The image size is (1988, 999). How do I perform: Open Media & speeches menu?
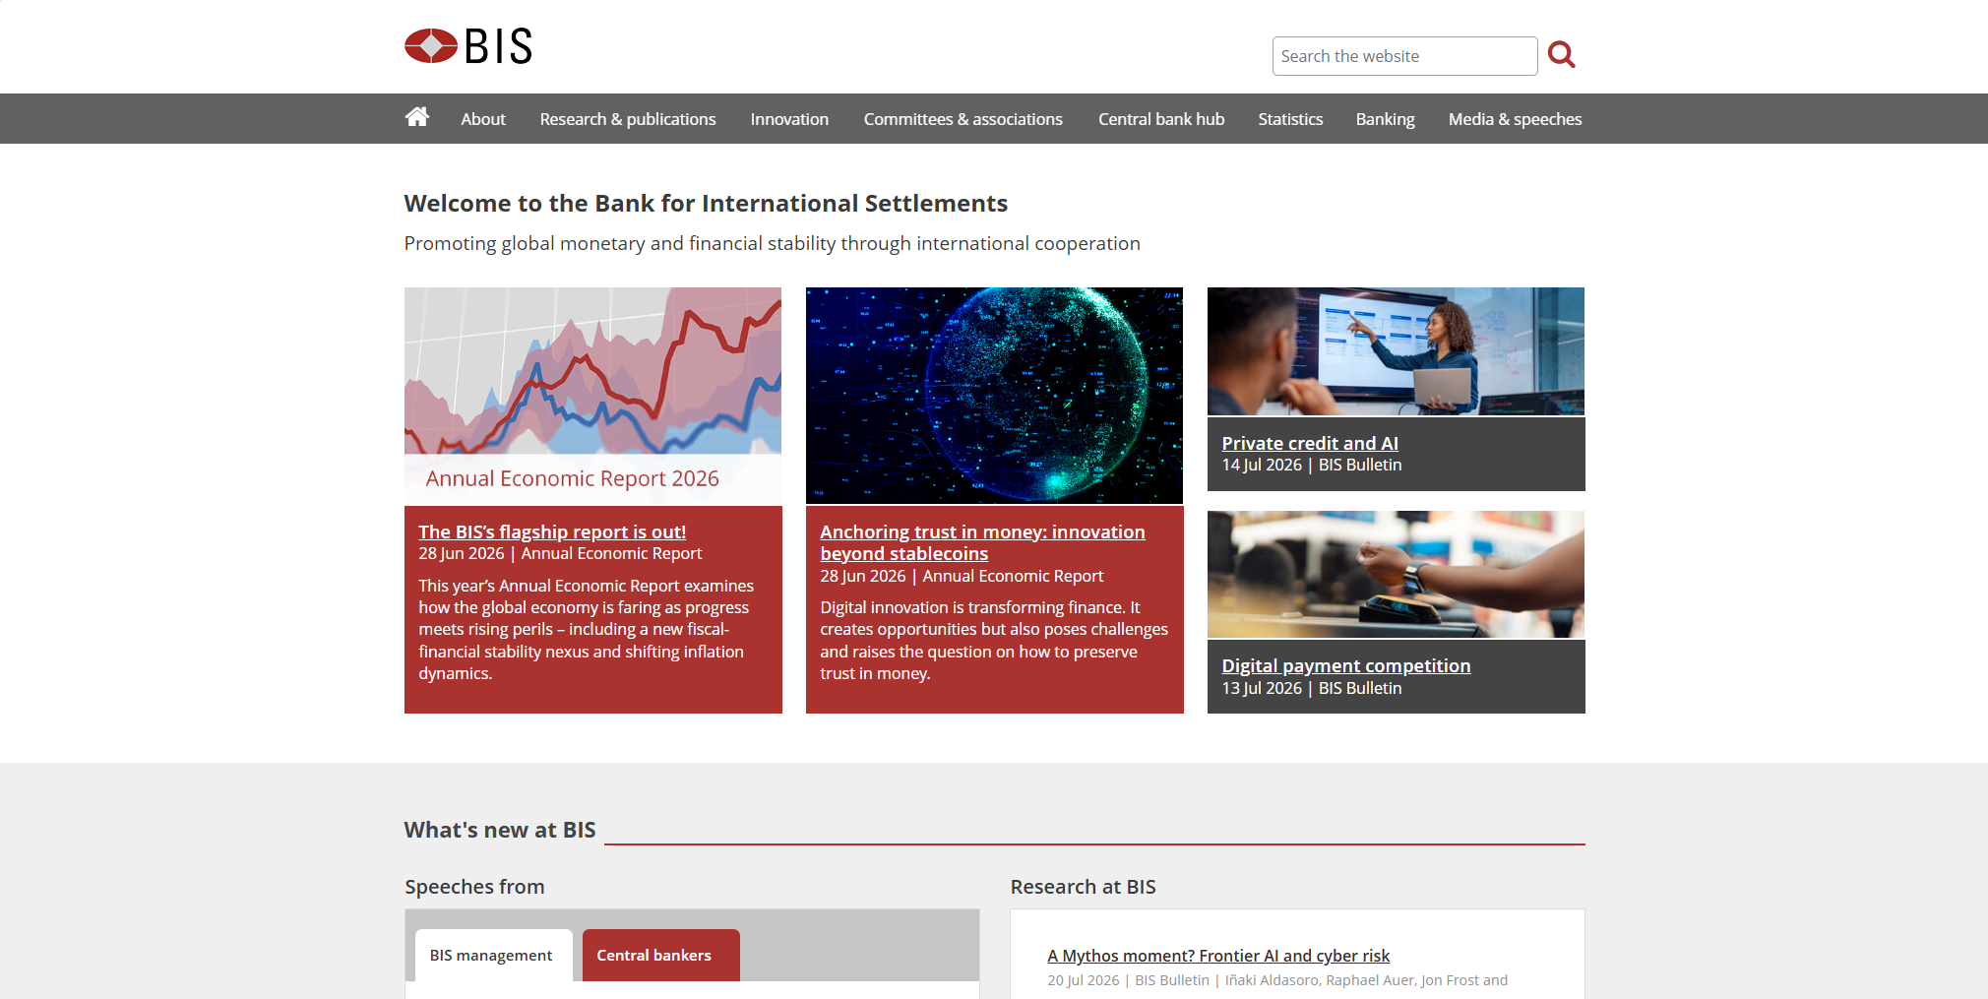point(1515,119)
